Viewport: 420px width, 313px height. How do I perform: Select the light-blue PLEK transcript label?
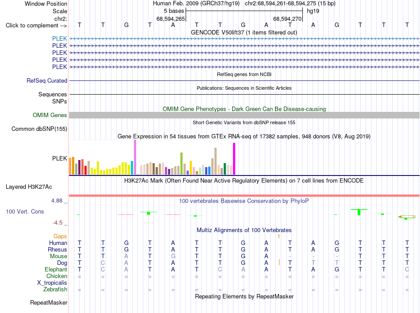point(60,38)
